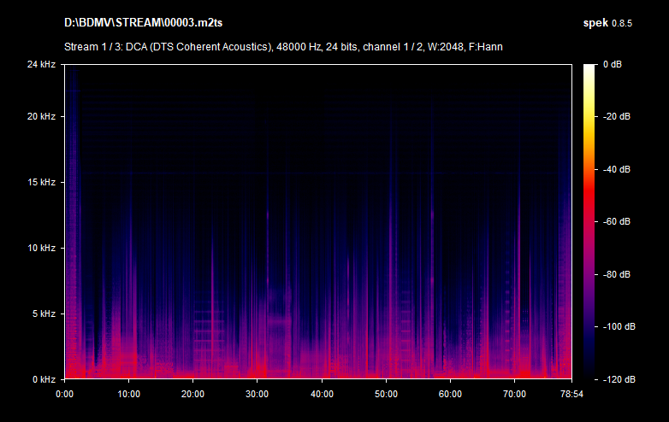Click the -40 dB legend label
This screenshot has width=669, height=422.
(x=618, y=169)
